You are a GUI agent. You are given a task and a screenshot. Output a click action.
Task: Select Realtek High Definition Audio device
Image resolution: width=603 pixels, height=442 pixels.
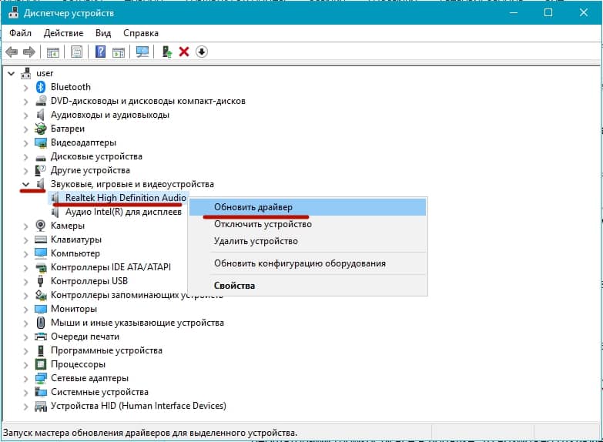(126, 198)
